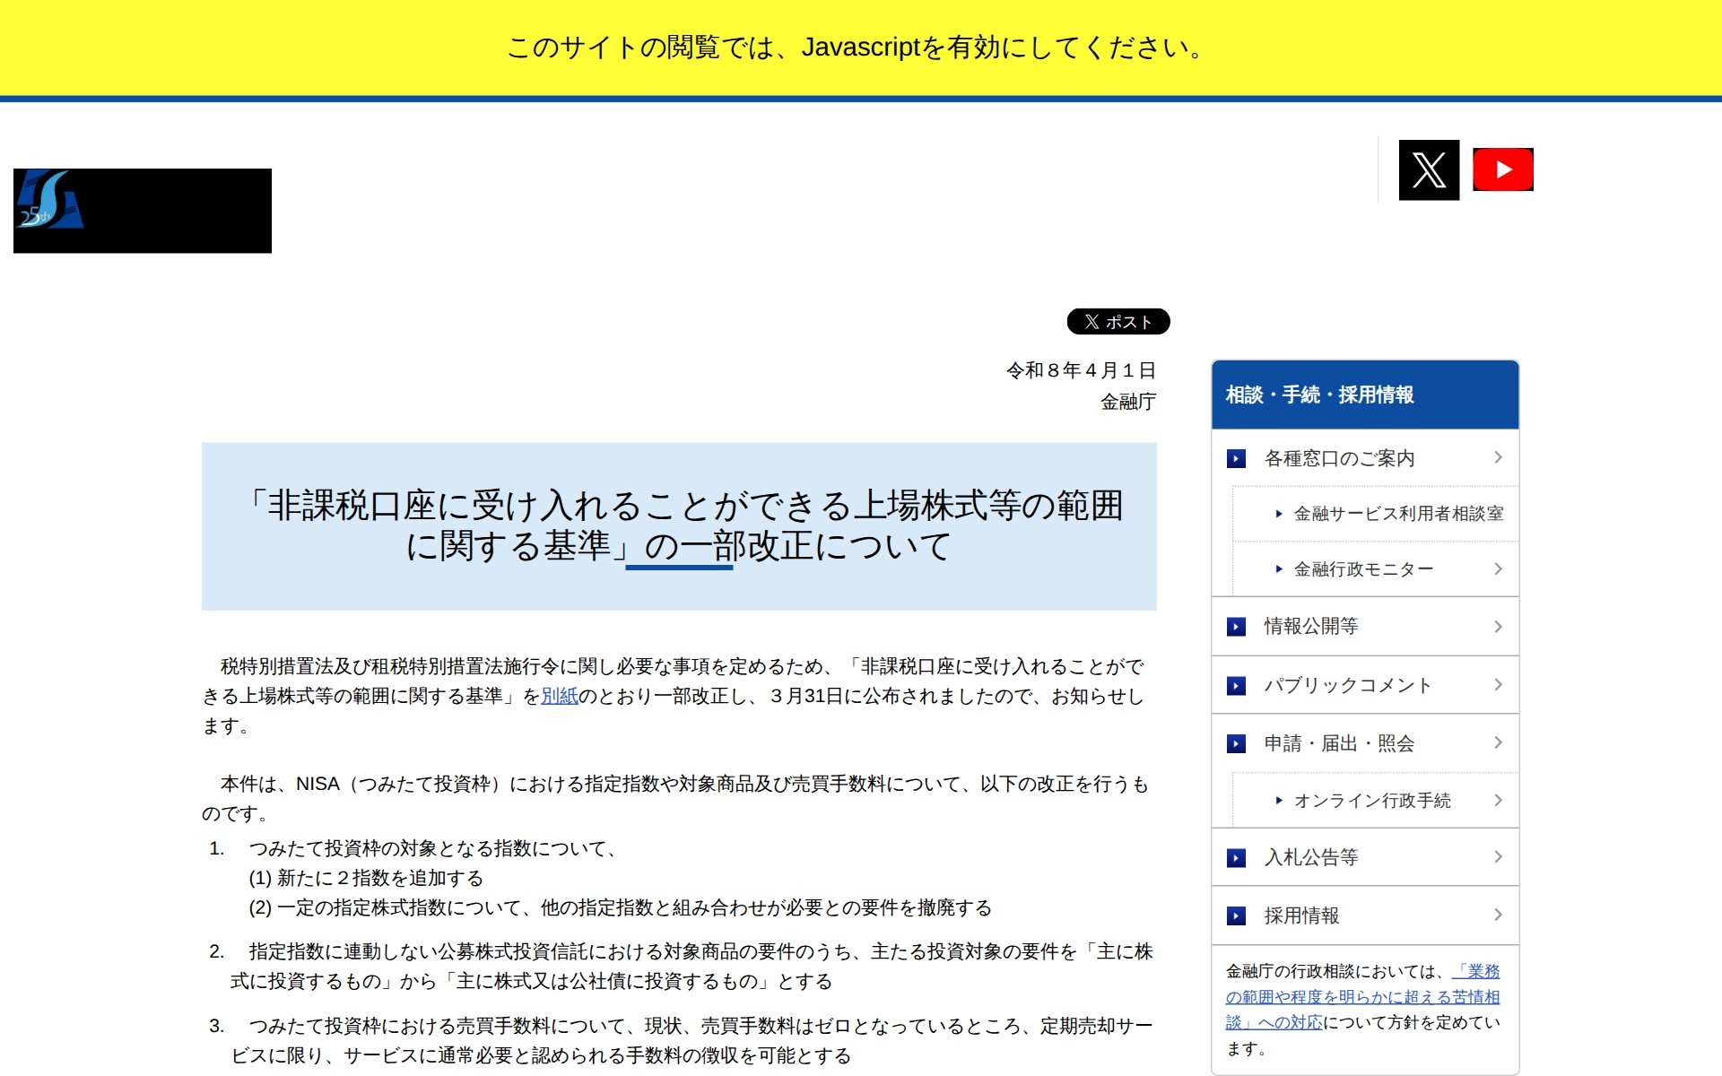Click the X logo inside the ポスト button
The width and height of the screenshot is (1722, 1076).
1091,321
